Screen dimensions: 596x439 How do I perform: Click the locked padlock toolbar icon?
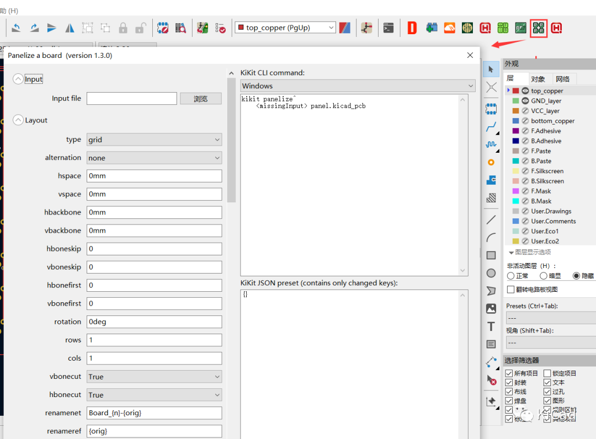[x=123, y=28]
